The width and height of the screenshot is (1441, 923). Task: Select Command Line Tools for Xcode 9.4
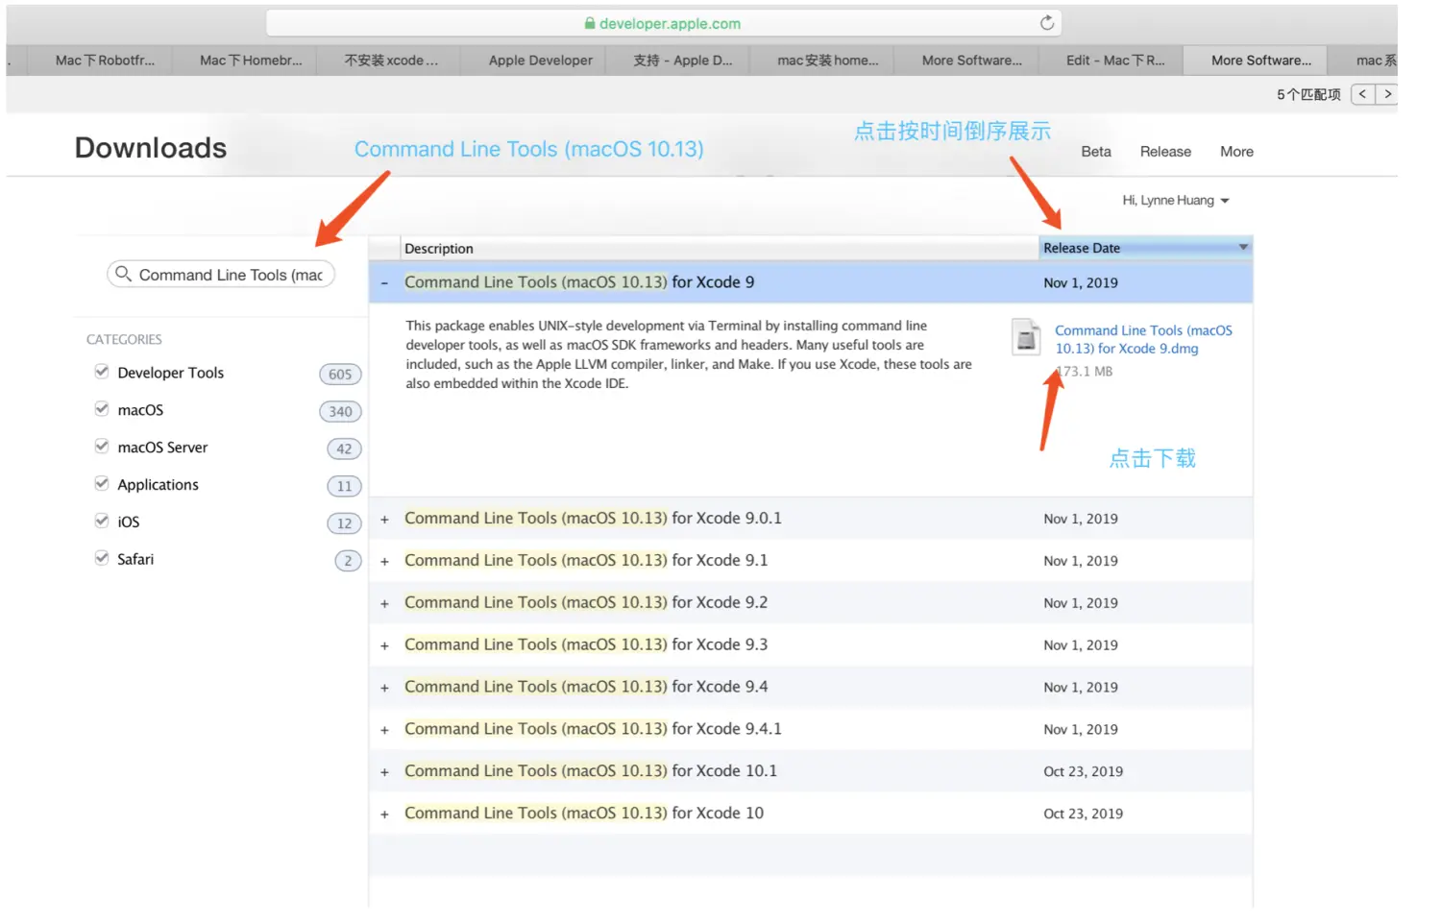tap(586, 688)
